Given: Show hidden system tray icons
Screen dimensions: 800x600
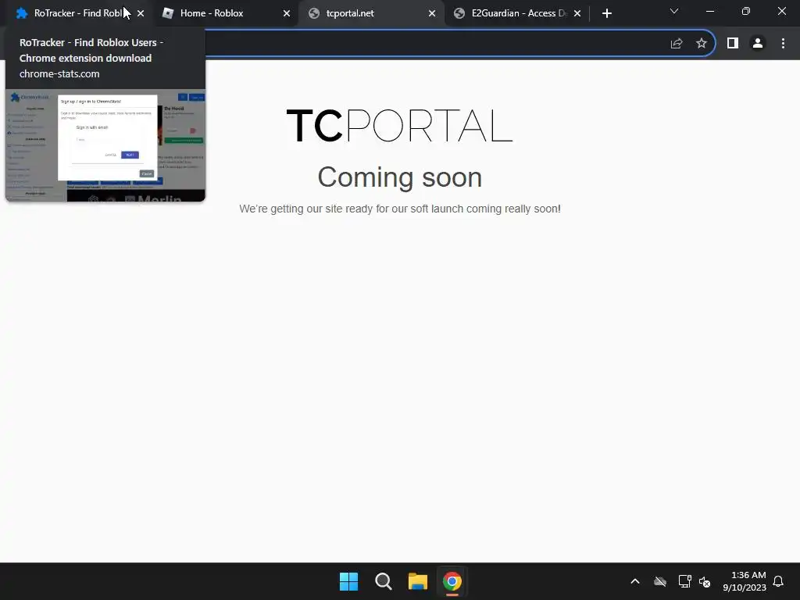Looking at the screenshot, I should click(635, 581).
